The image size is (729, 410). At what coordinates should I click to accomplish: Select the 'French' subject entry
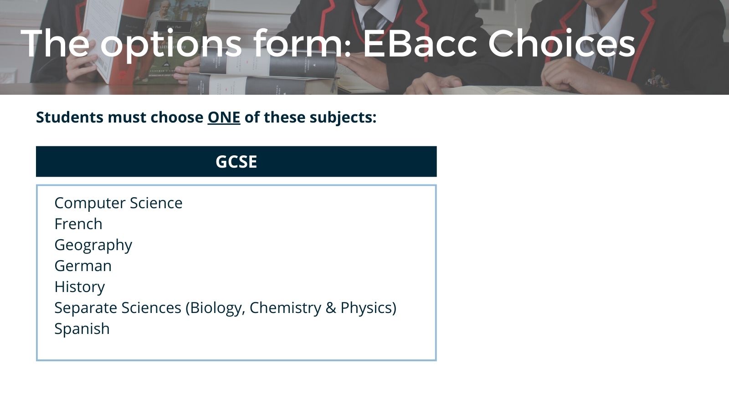click(x=78, y=224)
